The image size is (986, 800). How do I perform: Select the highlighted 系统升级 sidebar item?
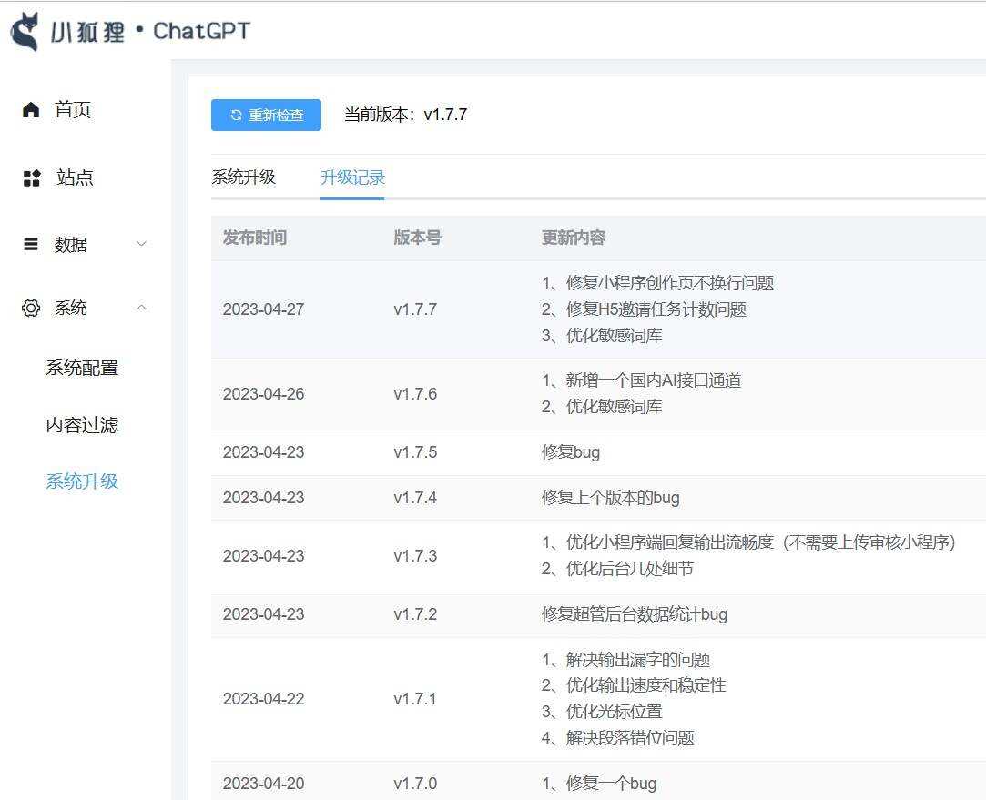click(82, 481)
